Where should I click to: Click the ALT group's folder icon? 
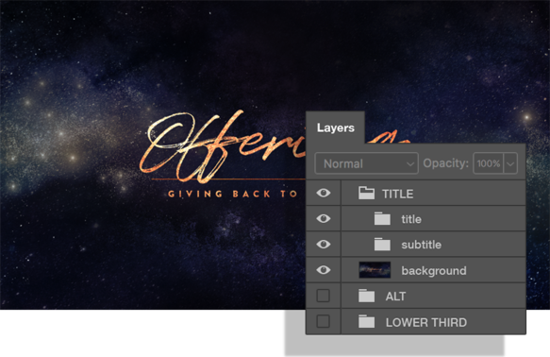point(366,296)
